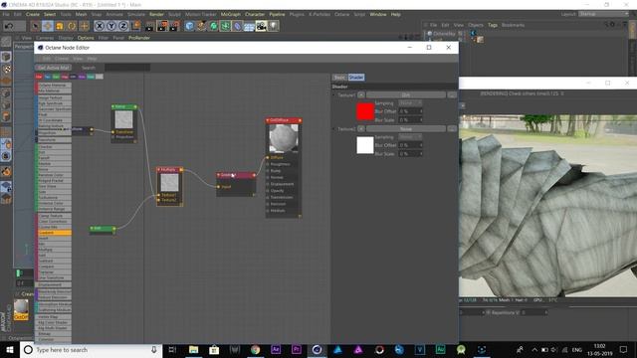Toggle the X axis lock icon

(x=100, y=26)
